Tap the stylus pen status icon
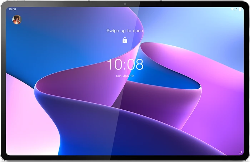Screen dimensions: 250x162 (x=236, y=9)
